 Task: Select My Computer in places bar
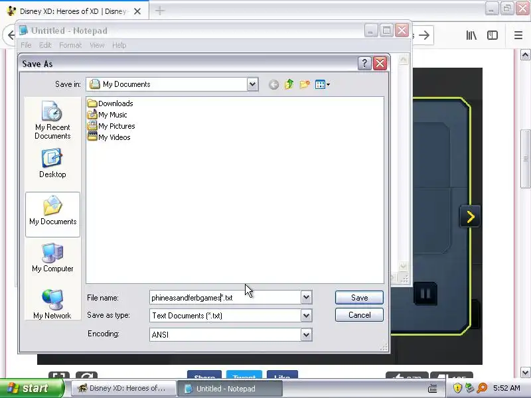(x=52, y=257)
